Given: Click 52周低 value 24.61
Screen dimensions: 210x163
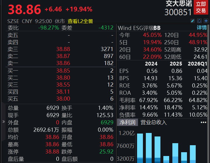Looking at the screenshot, I should pyautogui.click(x=200, y=57).
